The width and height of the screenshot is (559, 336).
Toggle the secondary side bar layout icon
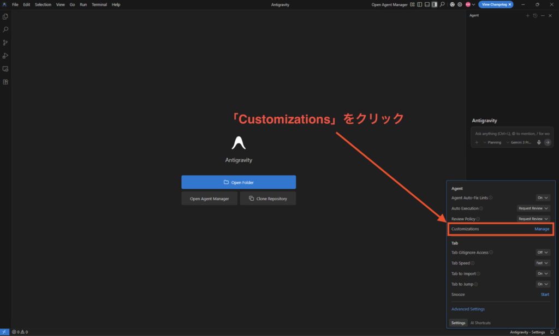(x=435, y=4)
